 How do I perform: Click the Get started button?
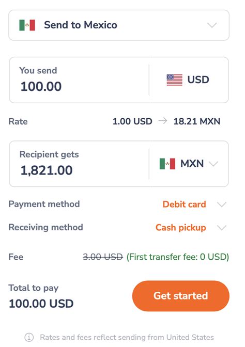181,296
